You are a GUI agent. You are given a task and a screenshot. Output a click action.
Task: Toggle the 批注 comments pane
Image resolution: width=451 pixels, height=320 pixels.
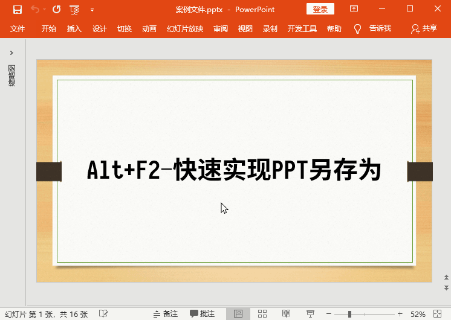click(202, 314)
